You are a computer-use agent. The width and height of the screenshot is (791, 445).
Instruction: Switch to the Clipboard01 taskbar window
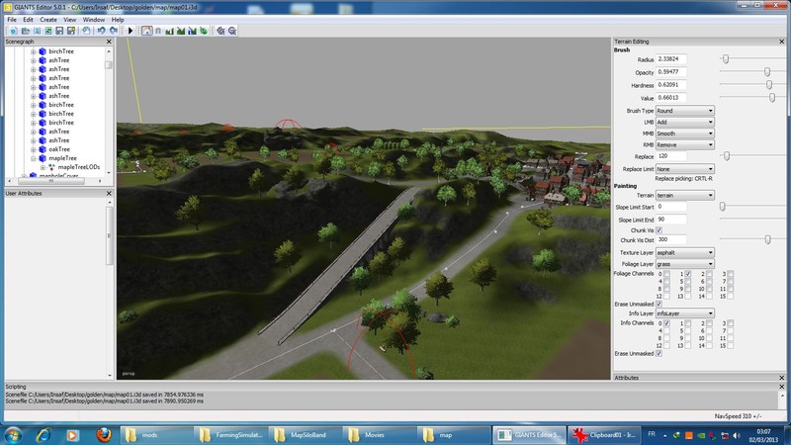(x=604, y=435)
